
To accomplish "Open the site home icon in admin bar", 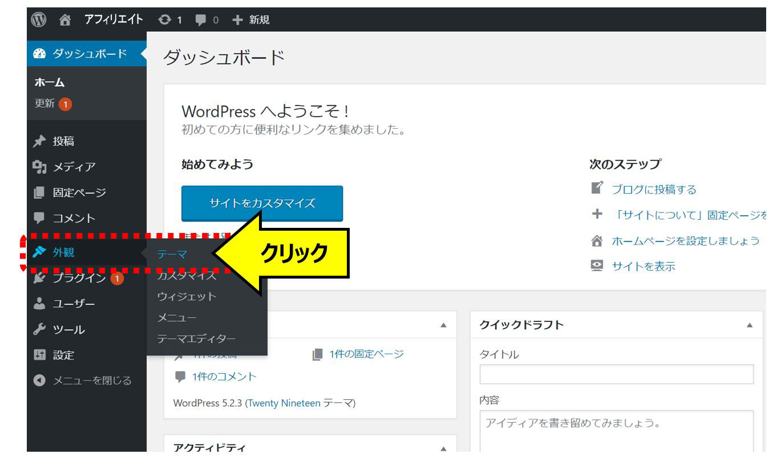I will click(65, 20).
